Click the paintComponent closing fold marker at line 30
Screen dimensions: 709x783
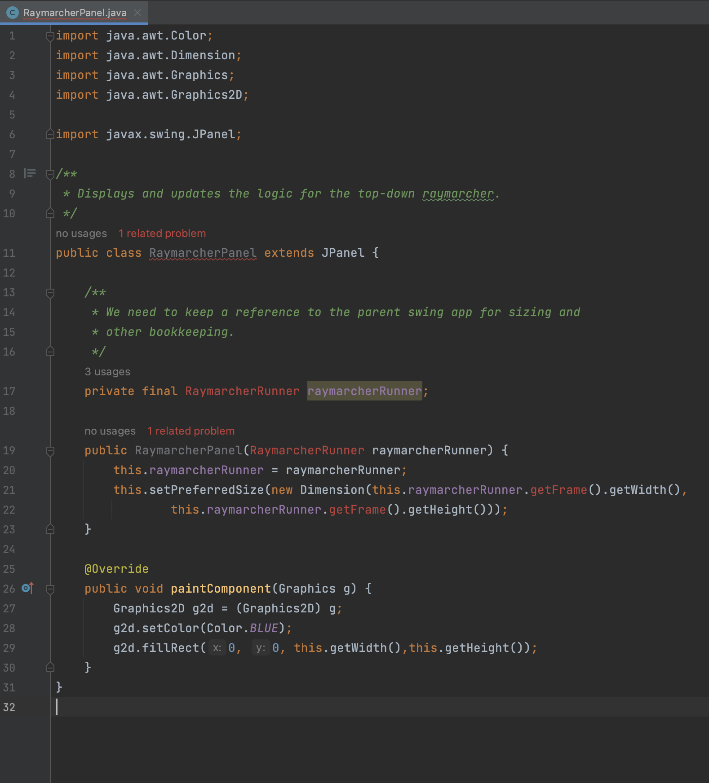pos(50,668)
